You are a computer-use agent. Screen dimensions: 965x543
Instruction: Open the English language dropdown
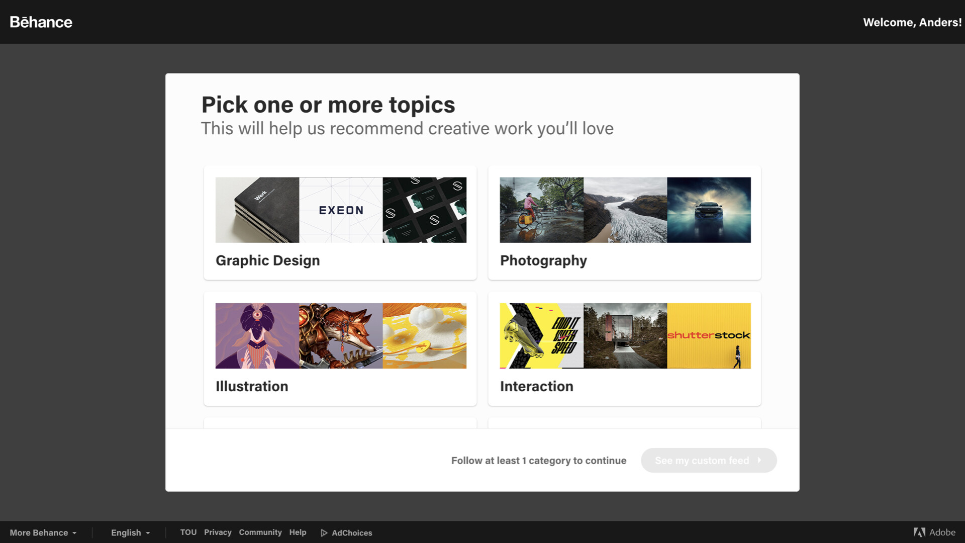tap(130, 533)
